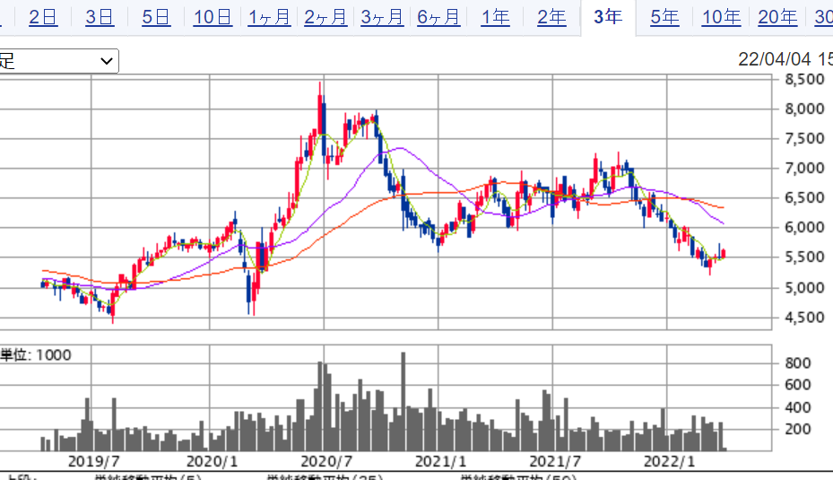The width and height of the screenshot is (833, 480).
Task: Click the active 3年 tab
Action: (x=608, y=17)
